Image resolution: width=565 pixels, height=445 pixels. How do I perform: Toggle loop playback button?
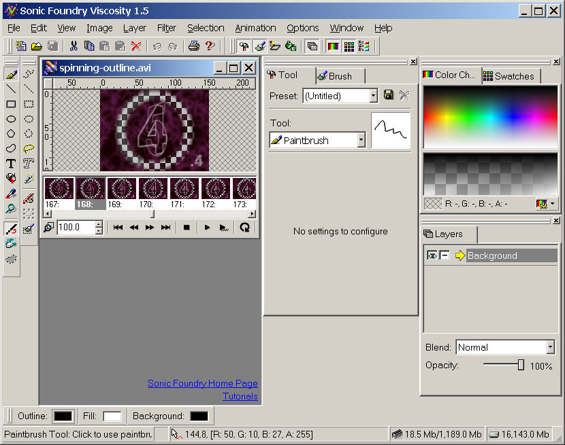click(x=244, y=228)
